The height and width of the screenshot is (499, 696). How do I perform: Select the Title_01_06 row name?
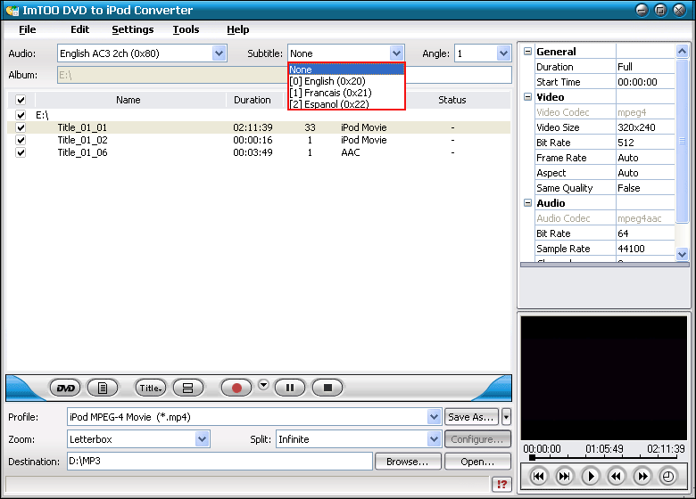[83, 152]
